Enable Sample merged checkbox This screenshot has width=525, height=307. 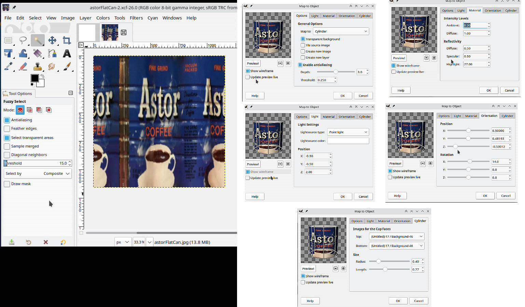(7, 146)
